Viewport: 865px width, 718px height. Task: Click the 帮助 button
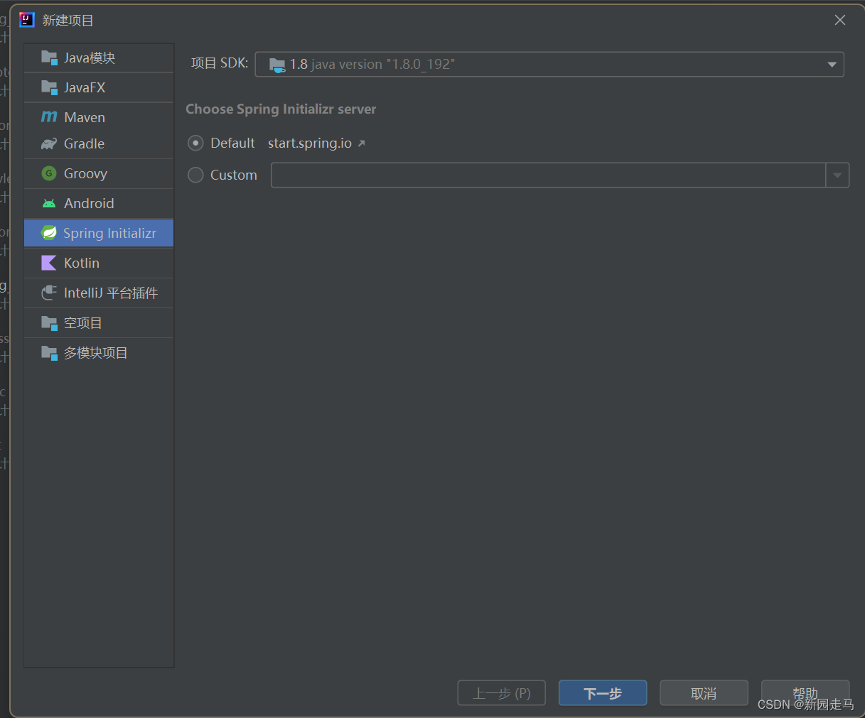point(805,693)
